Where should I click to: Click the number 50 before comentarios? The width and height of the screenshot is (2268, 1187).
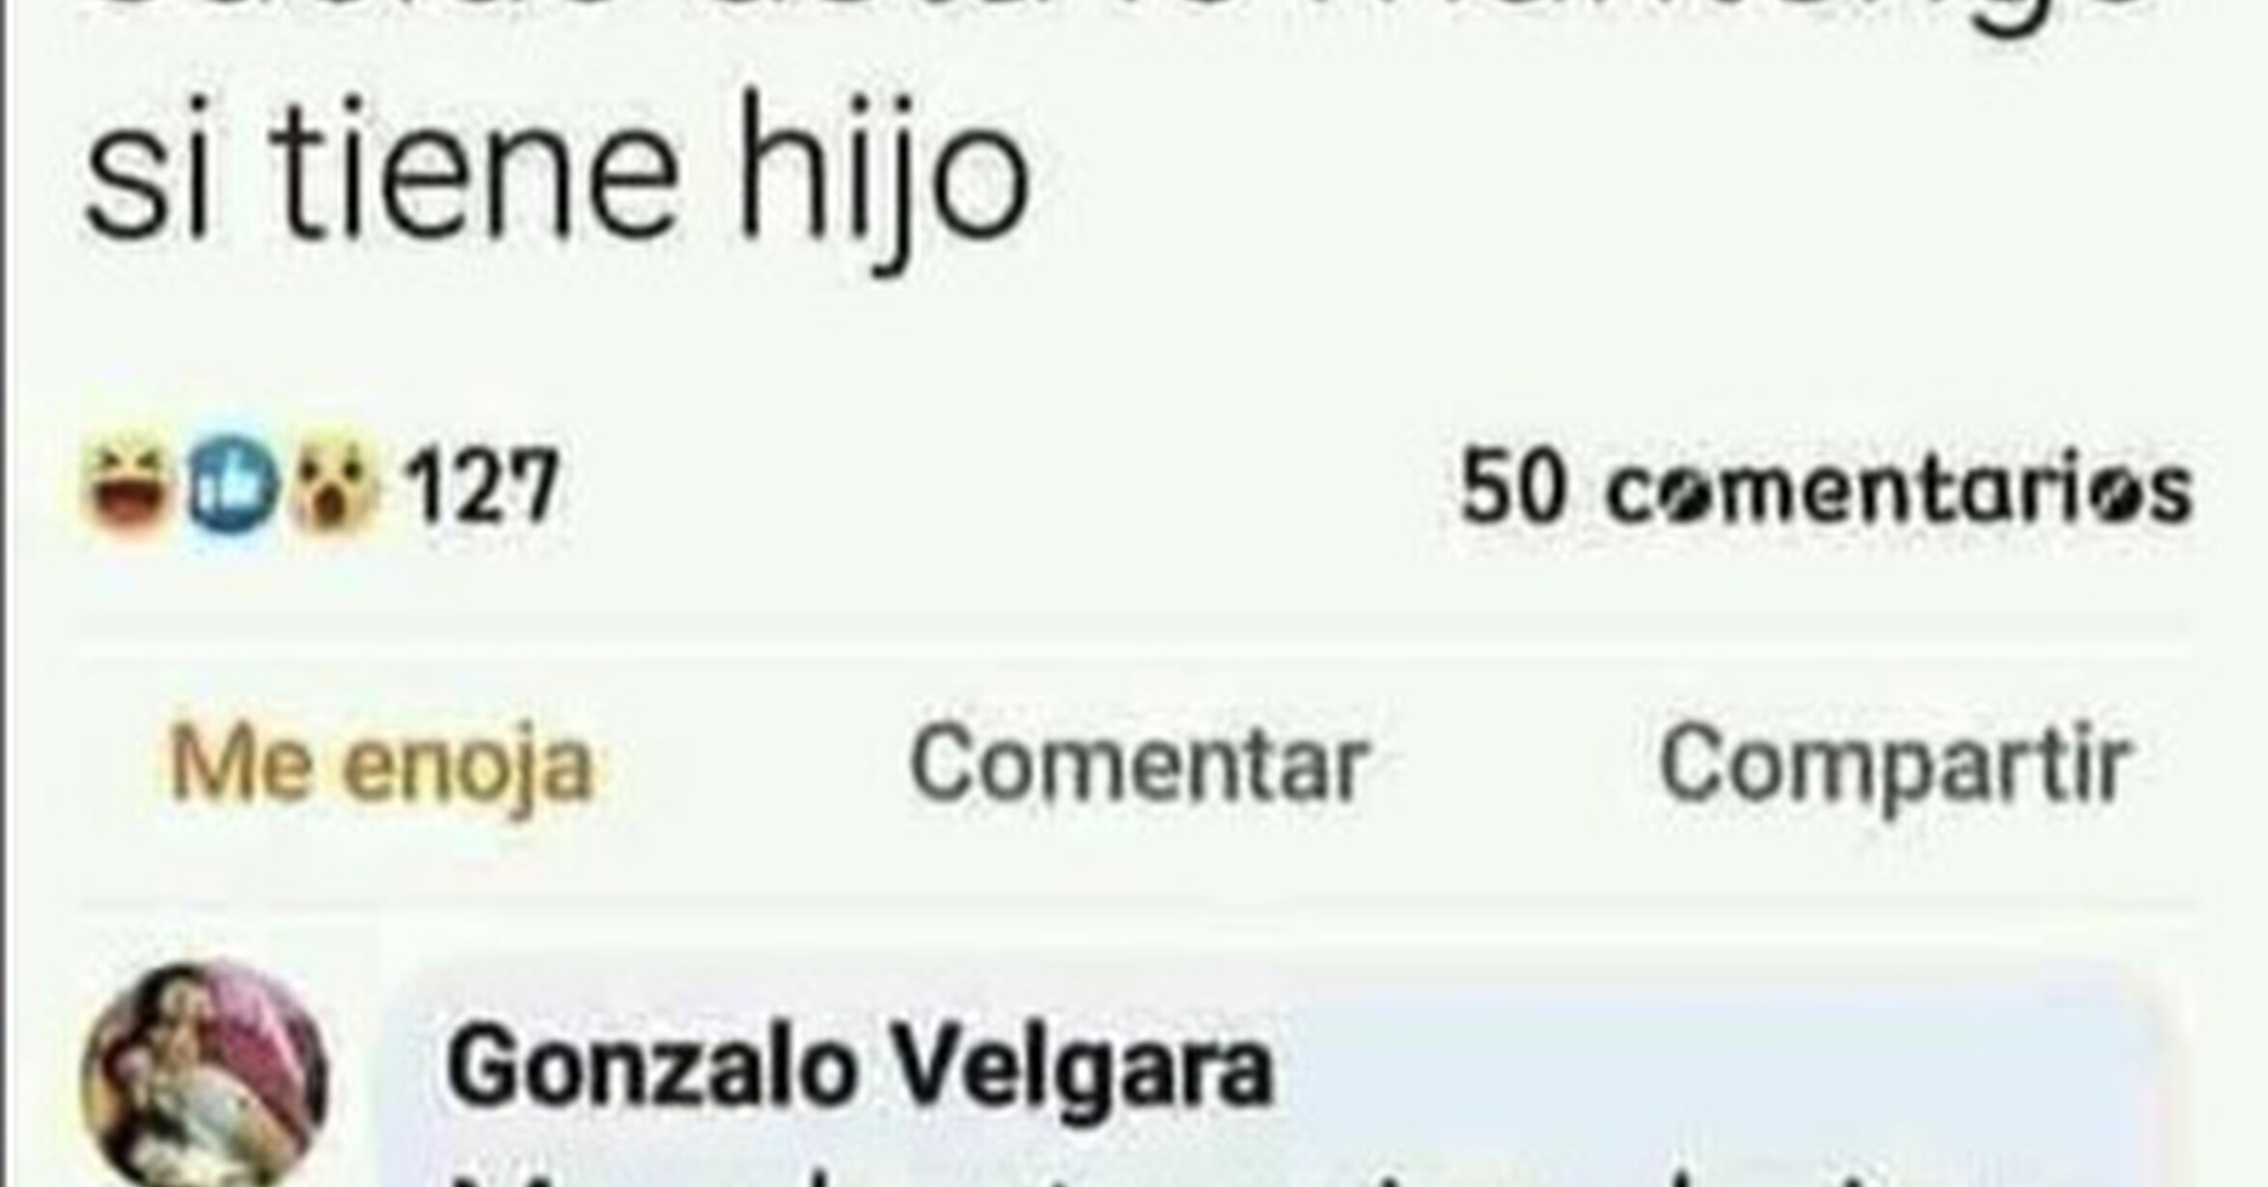click(x=1511, y=488)
